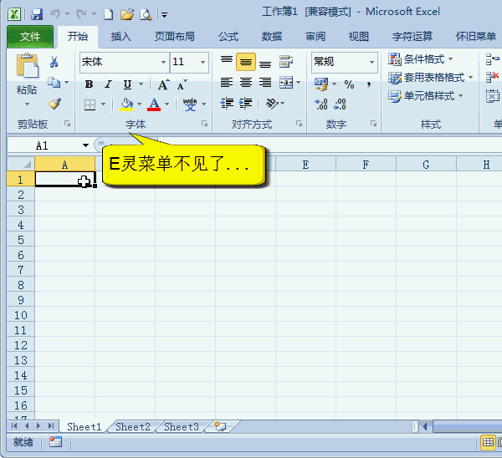Click the fill color paint bucket icon
Image resolution: width=502 pixels, height=458 pixels.
click(126, 104)
